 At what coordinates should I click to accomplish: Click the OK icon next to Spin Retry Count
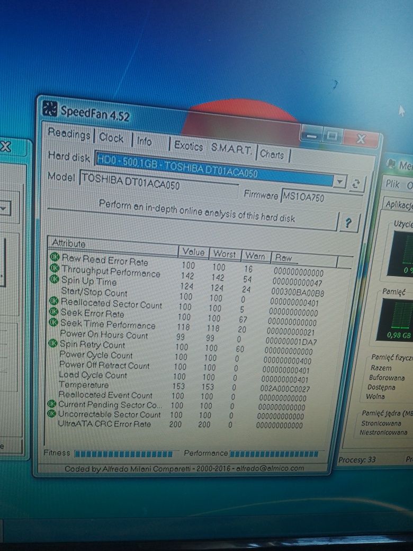click(x=52, y=343)
